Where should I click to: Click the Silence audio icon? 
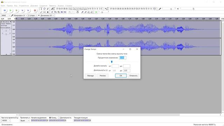(x=65, y=12)
